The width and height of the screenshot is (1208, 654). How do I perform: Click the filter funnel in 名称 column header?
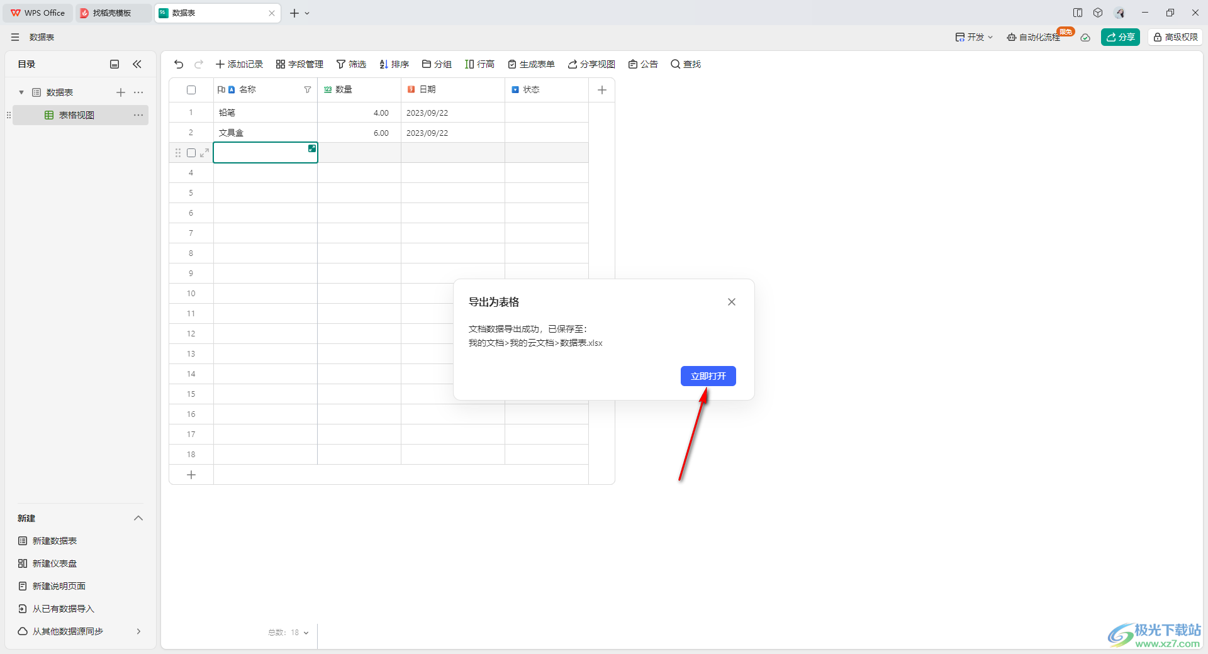[308, 90]
